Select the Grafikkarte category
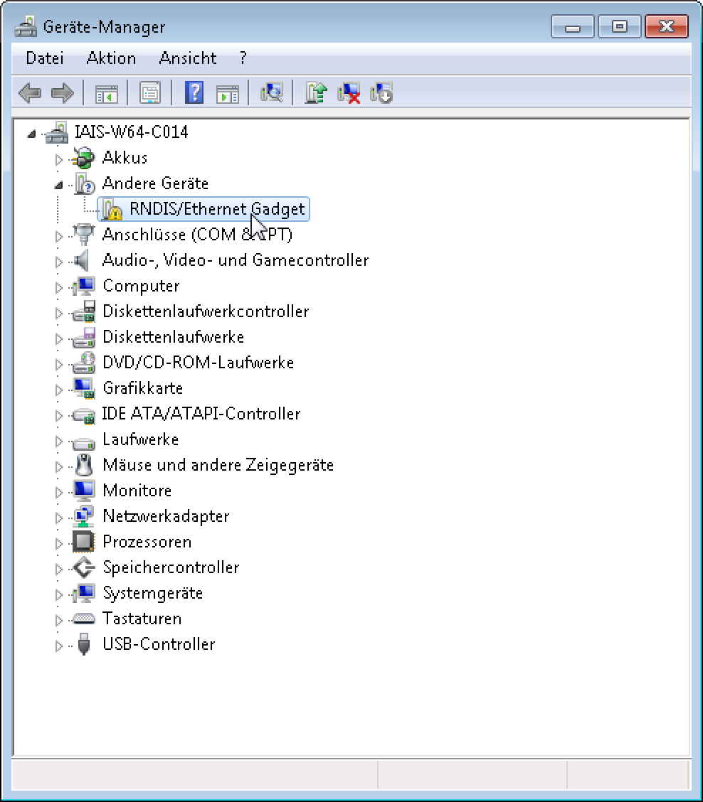 point(142,388)
